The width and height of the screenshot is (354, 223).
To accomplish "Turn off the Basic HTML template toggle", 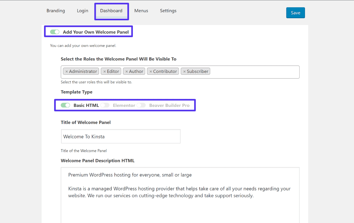I will tap(65, 105).
